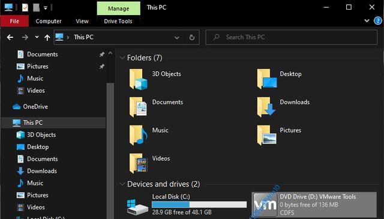Refresh This PC with the refresh button
This screenshot has height=219, width=384.
click(x=192, y=37)
